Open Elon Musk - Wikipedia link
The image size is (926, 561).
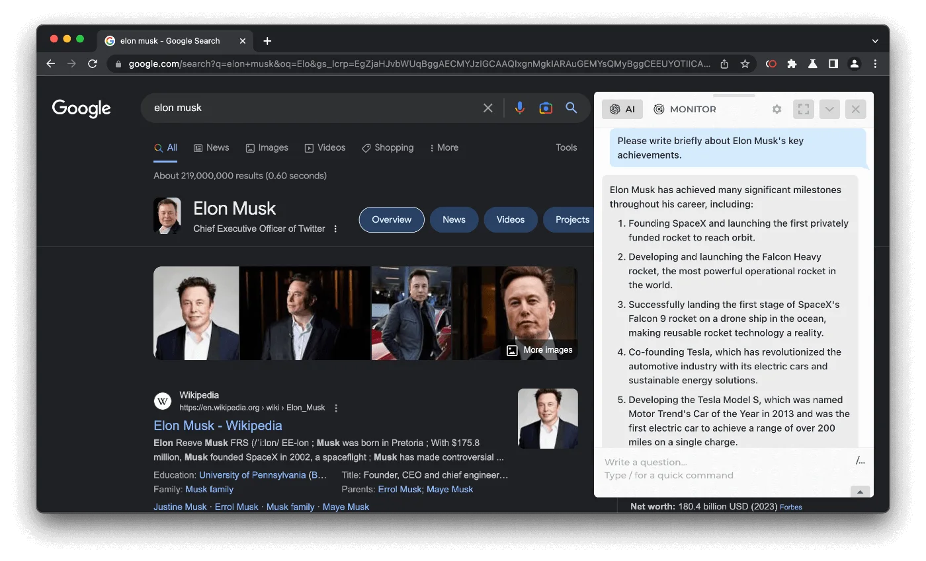pos(218,426)
